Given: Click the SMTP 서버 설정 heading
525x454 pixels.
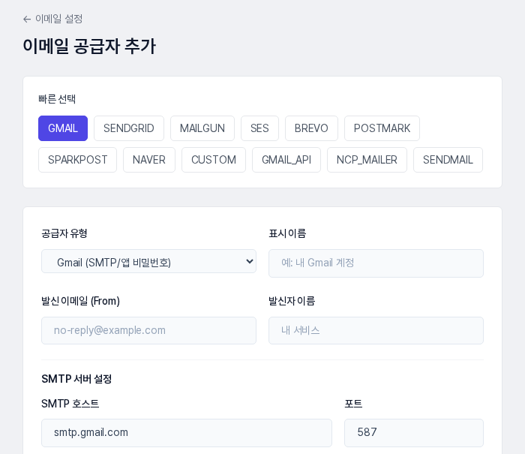Looking at the screenshot, I should tap(76, 379).
